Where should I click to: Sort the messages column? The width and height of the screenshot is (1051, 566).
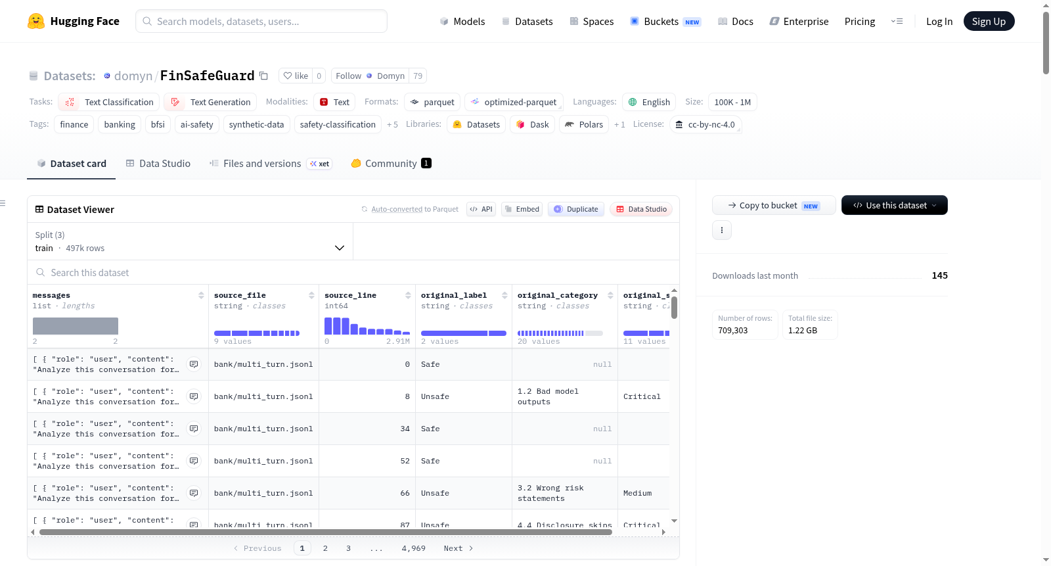[201, 295]
